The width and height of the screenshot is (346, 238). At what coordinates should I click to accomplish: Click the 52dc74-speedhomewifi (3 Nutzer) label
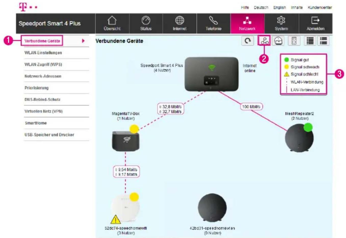[126, 231]
